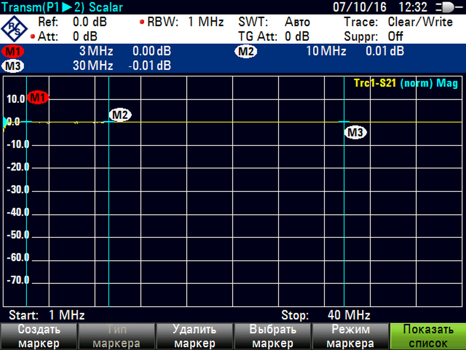
Task: Open the Режим маркера menu
Action: [350, 336]
